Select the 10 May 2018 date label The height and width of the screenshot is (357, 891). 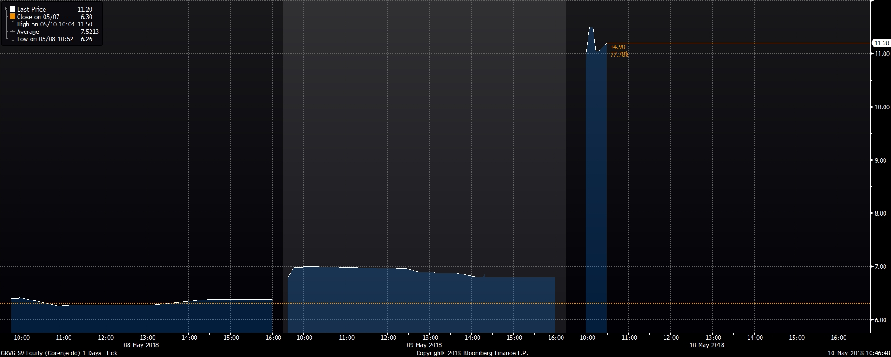click(707, 345)
